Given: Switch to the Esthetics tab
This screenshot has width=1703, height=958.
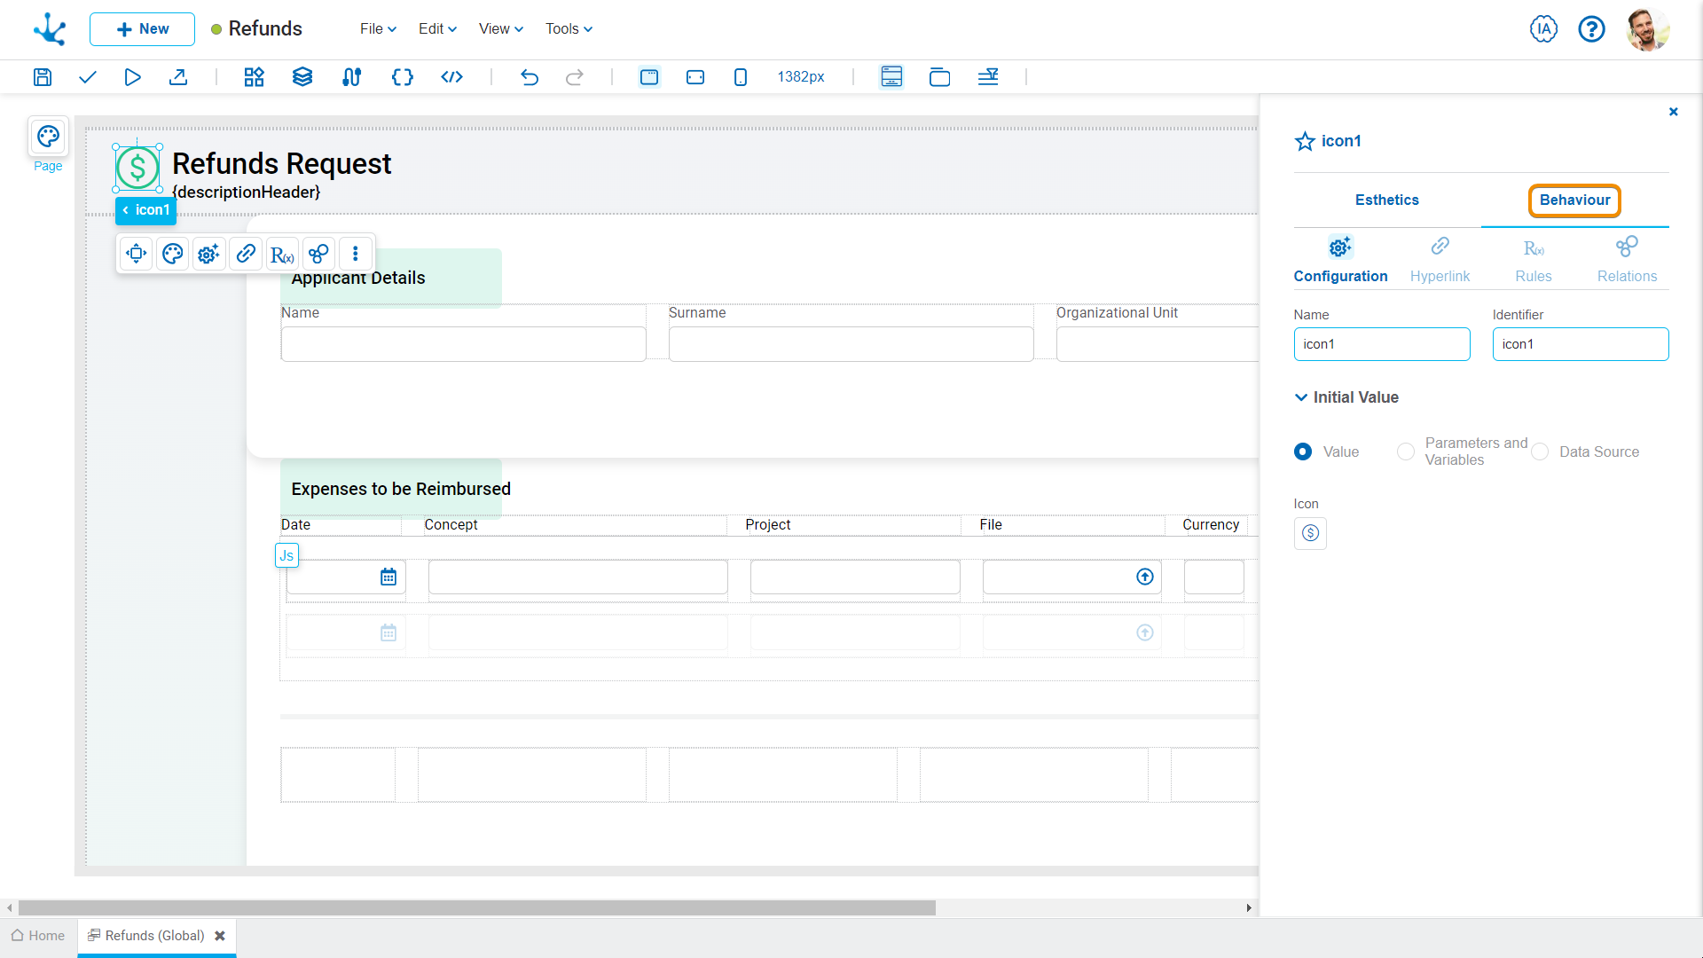Looking at the screenshot, I should (1386, 200).
